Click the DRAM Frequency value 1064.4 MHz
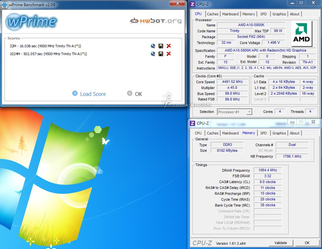322x249 pixels. pyautogui.click(x=268, y=170)
